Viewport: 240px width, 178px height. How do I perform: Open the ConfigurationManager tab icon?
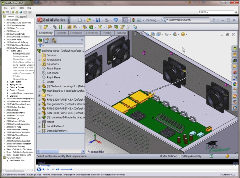coord(53,40)
